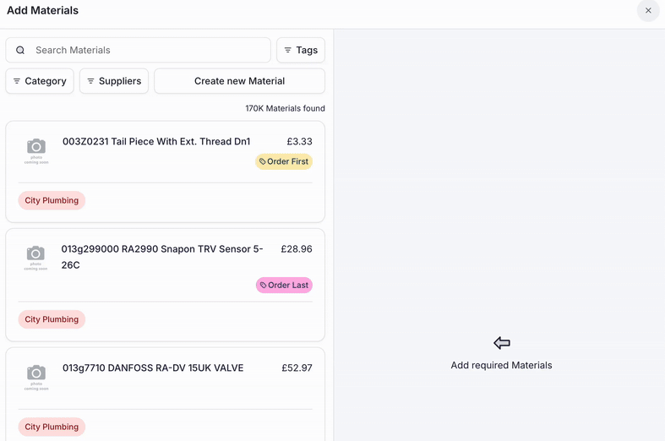The image size is (665, 441).
Task: Click the search magnifier icon
Action: point(20,51)
